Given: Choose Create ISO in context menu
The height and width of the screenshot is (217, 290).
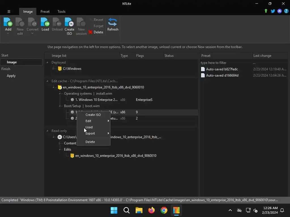Looking at the screenshot, I should 93,115.
